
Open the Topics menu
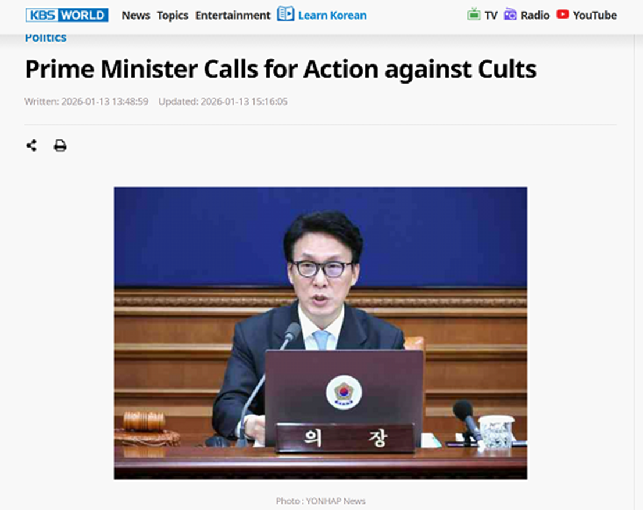tap(172, 16)
